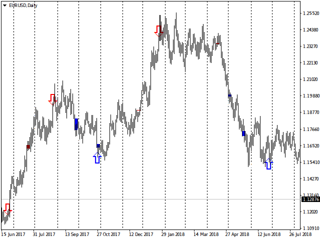Click the 1.16520 price scale label
The width and height of the screenshot is (320, 240).
[x=310, y=145]
